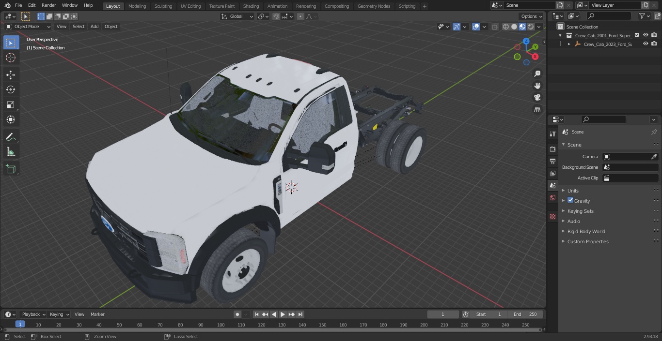Image resolution: width=662 pixels, height=341 pixels.
Task: Open the File menu
Action: (x=18, y=5)
